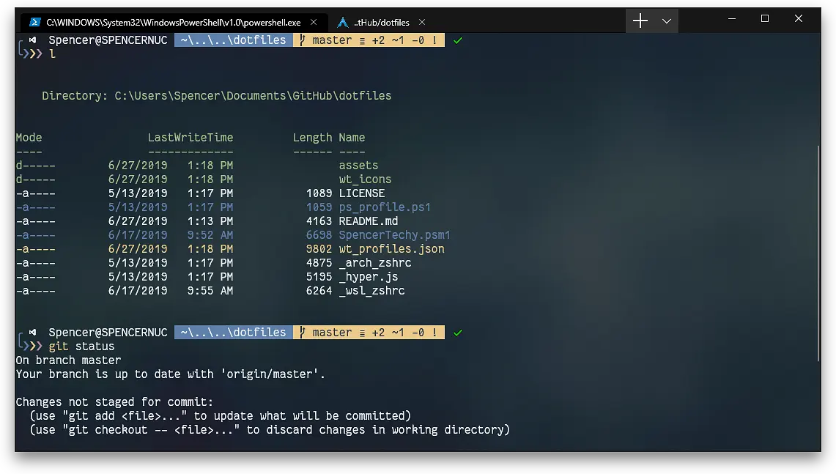Viewport: 836px width, 474px height.
Task: Click the terminal vertical scrollbar
Action: 818,253
